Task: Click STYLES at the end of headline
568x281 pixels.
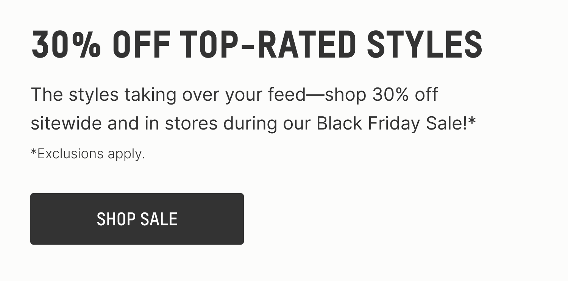Action: point(424,44)
